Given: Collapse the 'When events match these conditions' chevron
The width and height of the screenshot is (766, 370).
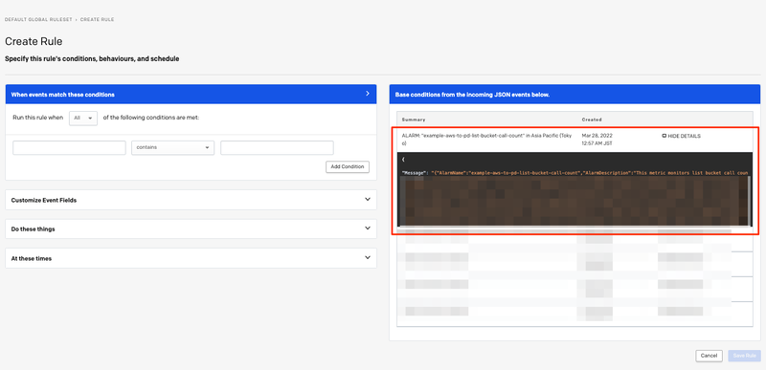Looking at the screenshot, I should click(368, 94).
